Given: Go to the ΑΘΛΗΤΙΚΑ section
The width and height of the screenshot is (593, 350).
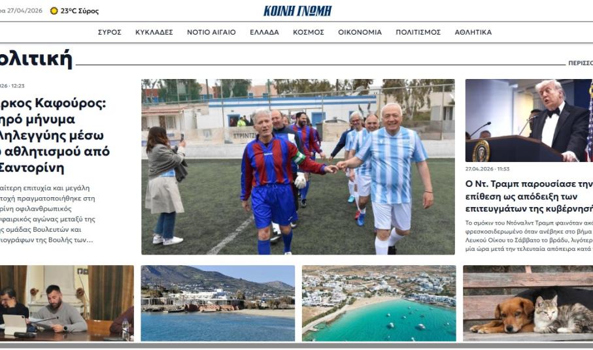Looking at the screenshot, I should (x=473, y=33).
